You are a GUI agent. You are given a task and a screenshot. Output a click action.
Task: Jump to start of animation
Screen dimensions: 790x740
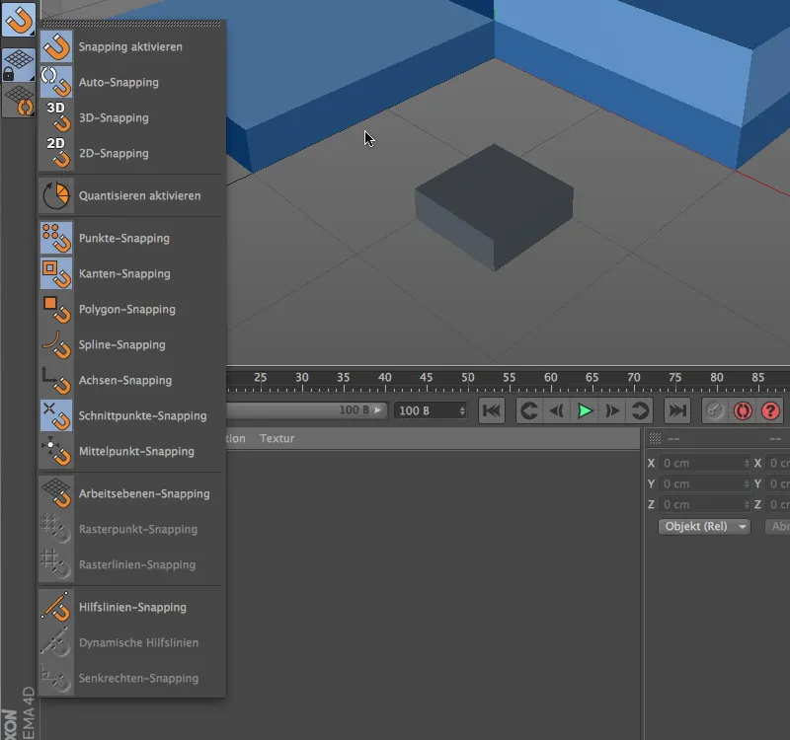[491, 410]
